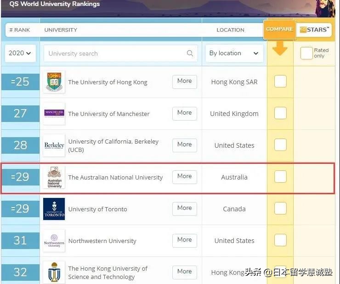The width and height of the screenshot is (340, 284).
Task: Open The University of Hong Kong link
Action: (x=108, y=82)
